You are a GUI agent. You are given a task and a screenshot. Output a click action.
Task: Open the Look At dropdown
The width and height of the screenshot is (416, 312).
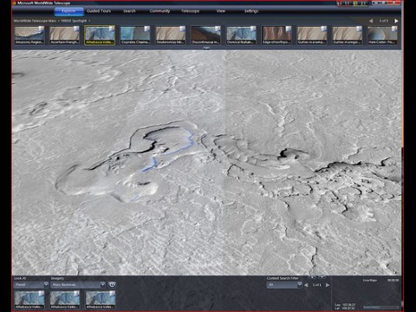pos(31,285)
